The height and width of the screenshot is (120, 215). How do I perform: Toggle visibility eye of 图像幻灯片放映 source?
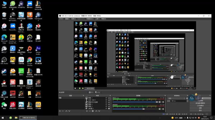[x=106, y=102]
